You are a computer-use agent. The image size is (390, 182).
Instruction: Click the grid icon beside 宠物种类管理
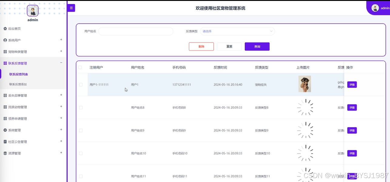[5, 52]
